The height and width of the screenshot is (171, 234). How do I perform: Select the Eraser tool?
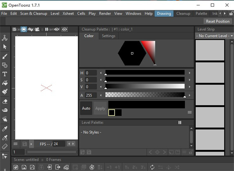[5, 101]
